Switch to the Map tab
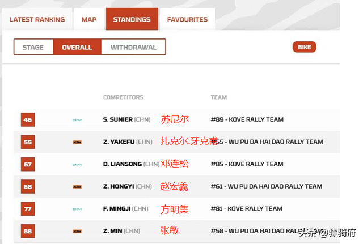The image size is (363, 244). [x=89, y=19]
